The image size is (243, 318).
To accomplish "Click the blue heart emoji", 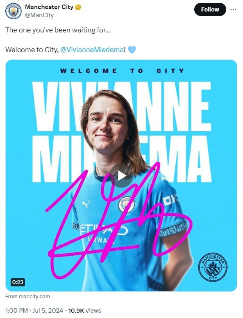I will 132,50.
